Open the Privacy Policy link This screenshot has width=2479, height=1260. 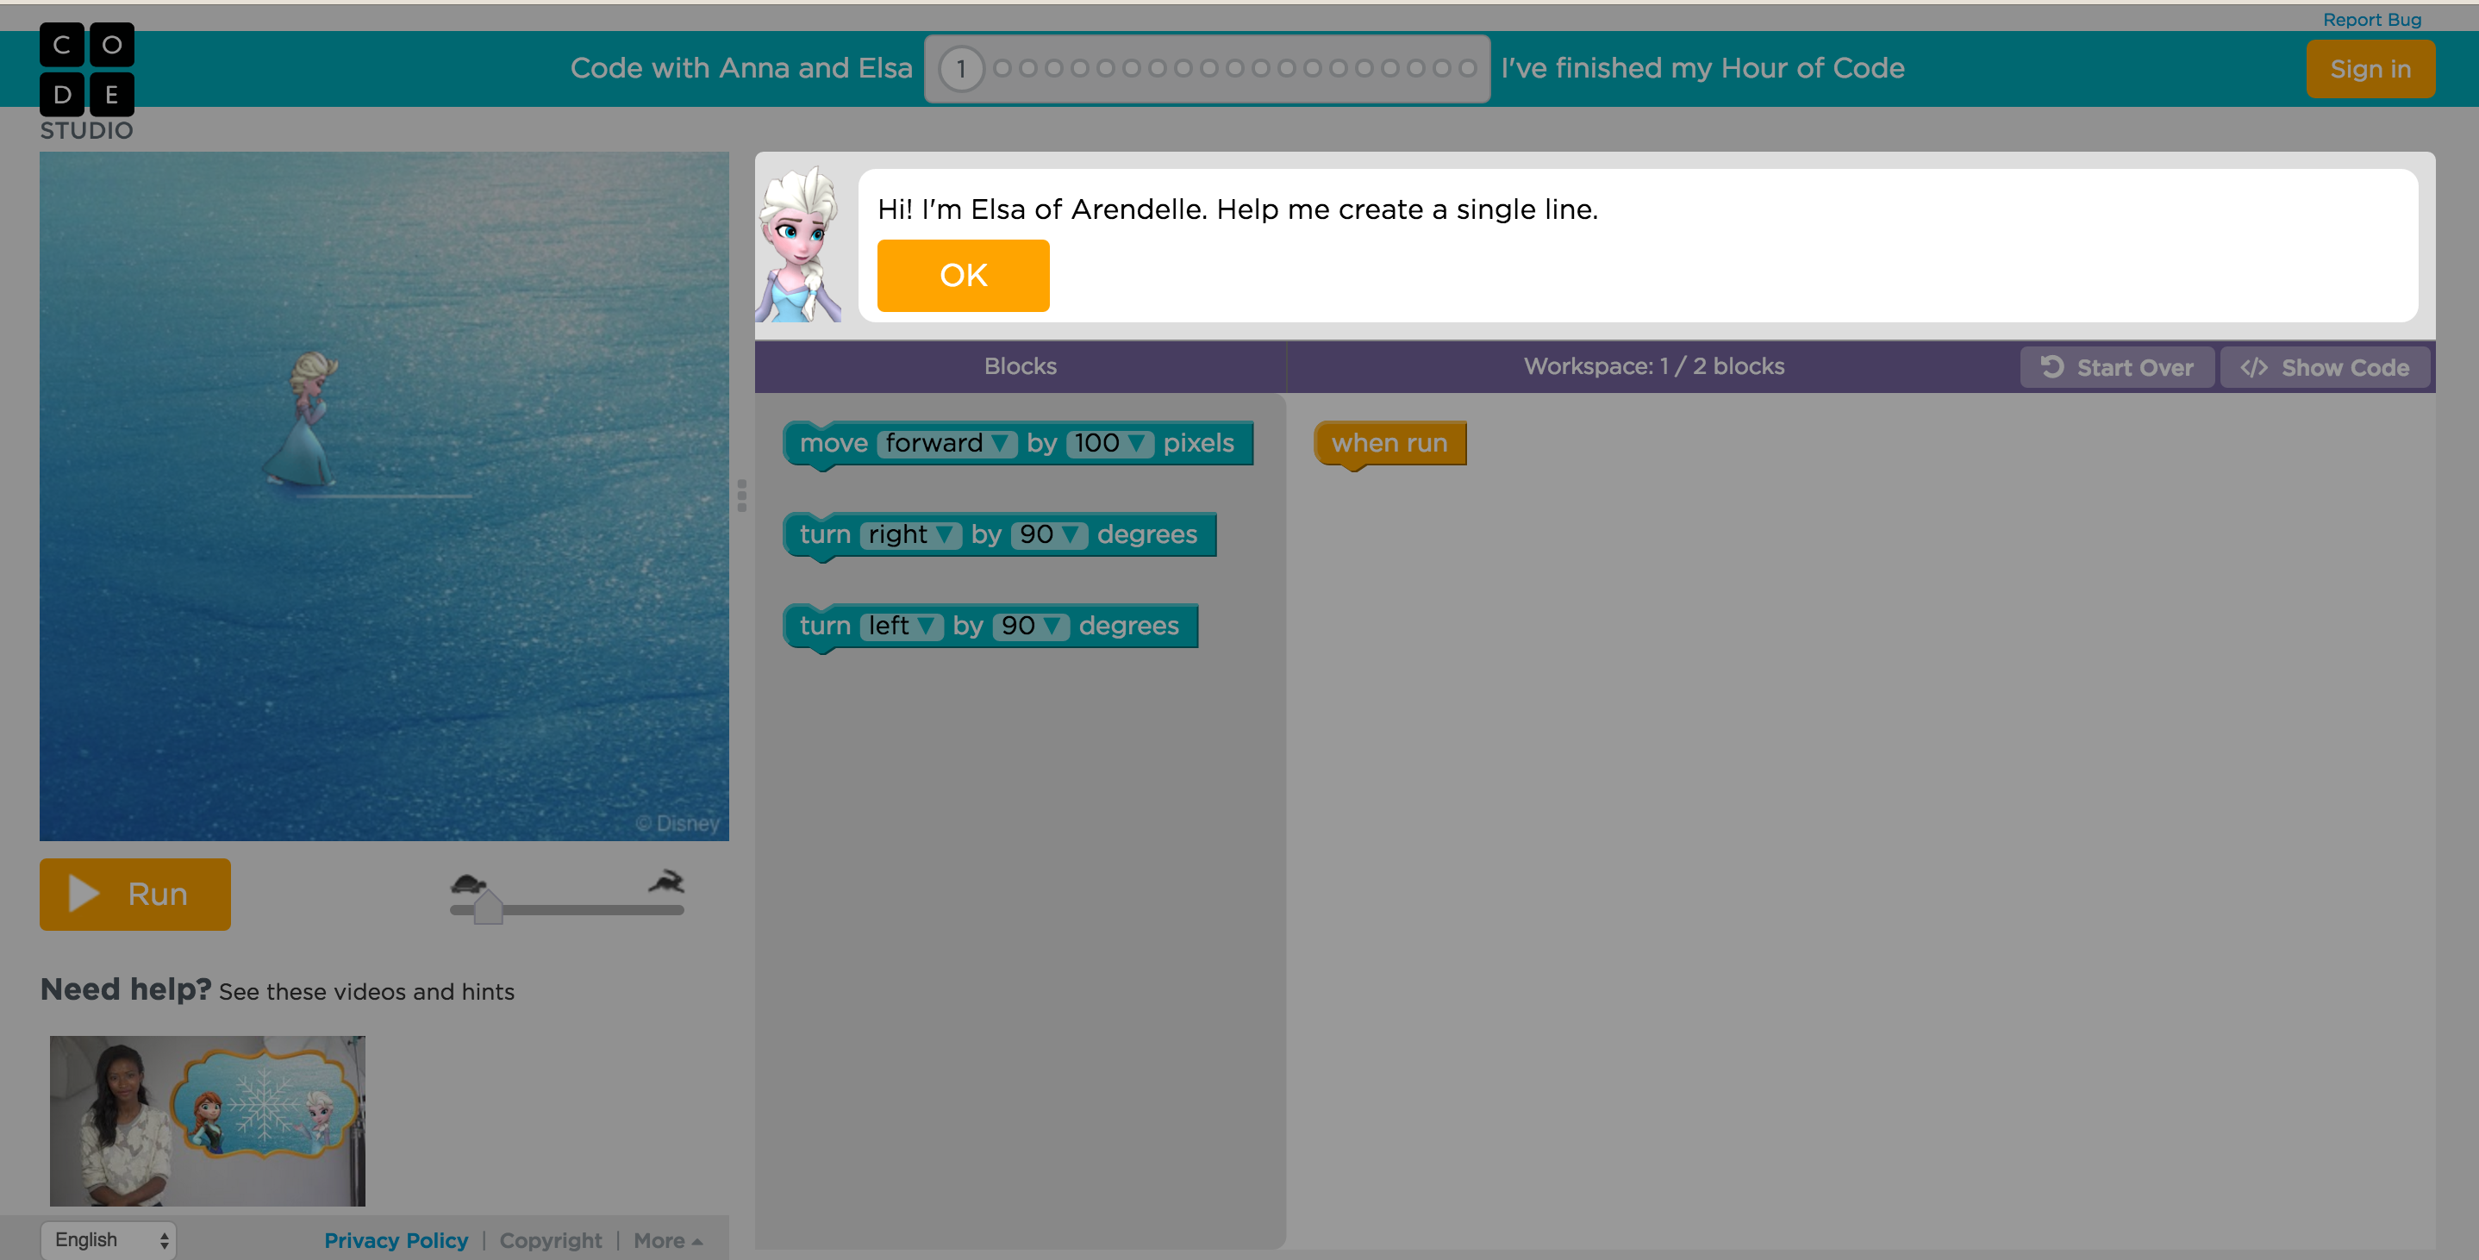(396, 1240)
